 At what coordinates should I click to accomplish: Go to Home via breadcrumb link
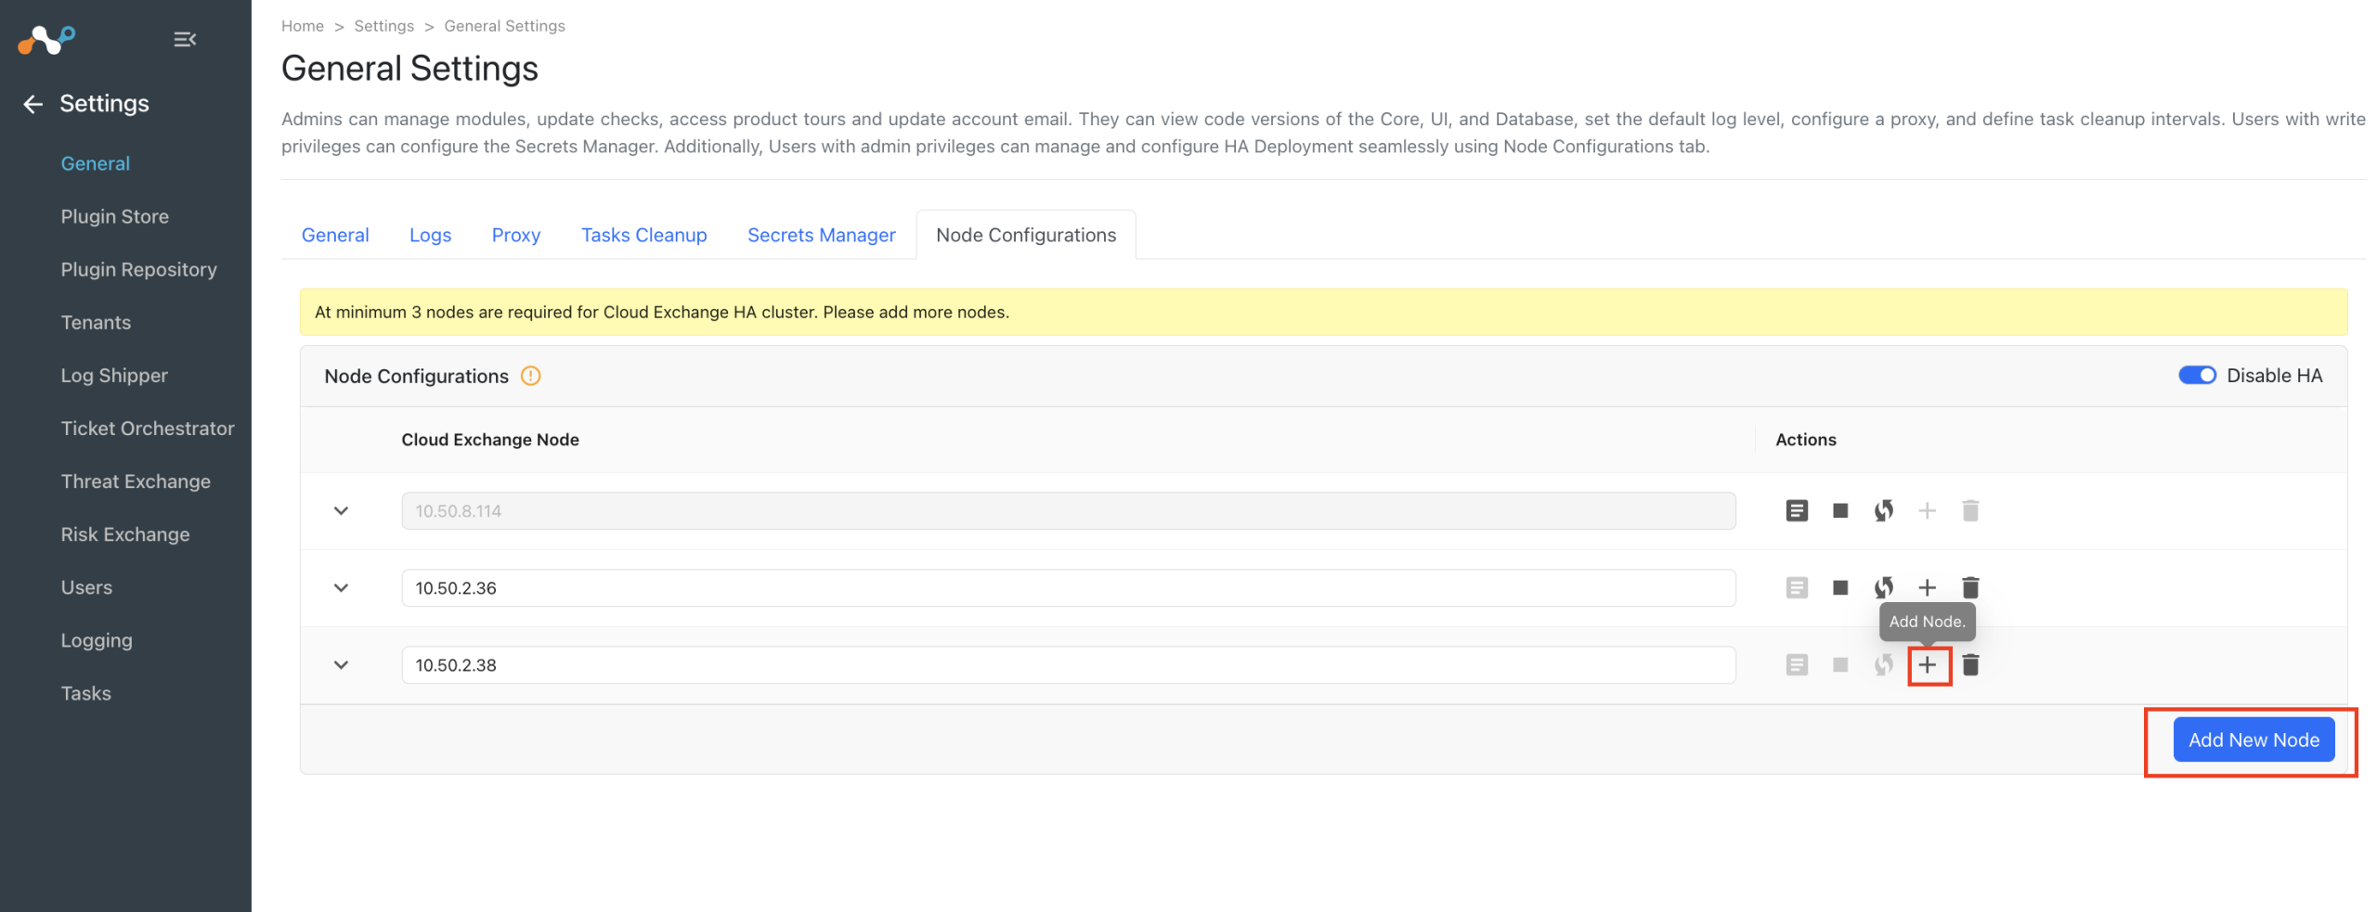(x=302, y=26)
